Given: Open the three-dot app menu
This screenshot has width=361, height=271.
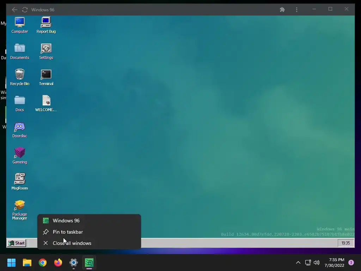Looking at the screenshot, I should (296, 10).
